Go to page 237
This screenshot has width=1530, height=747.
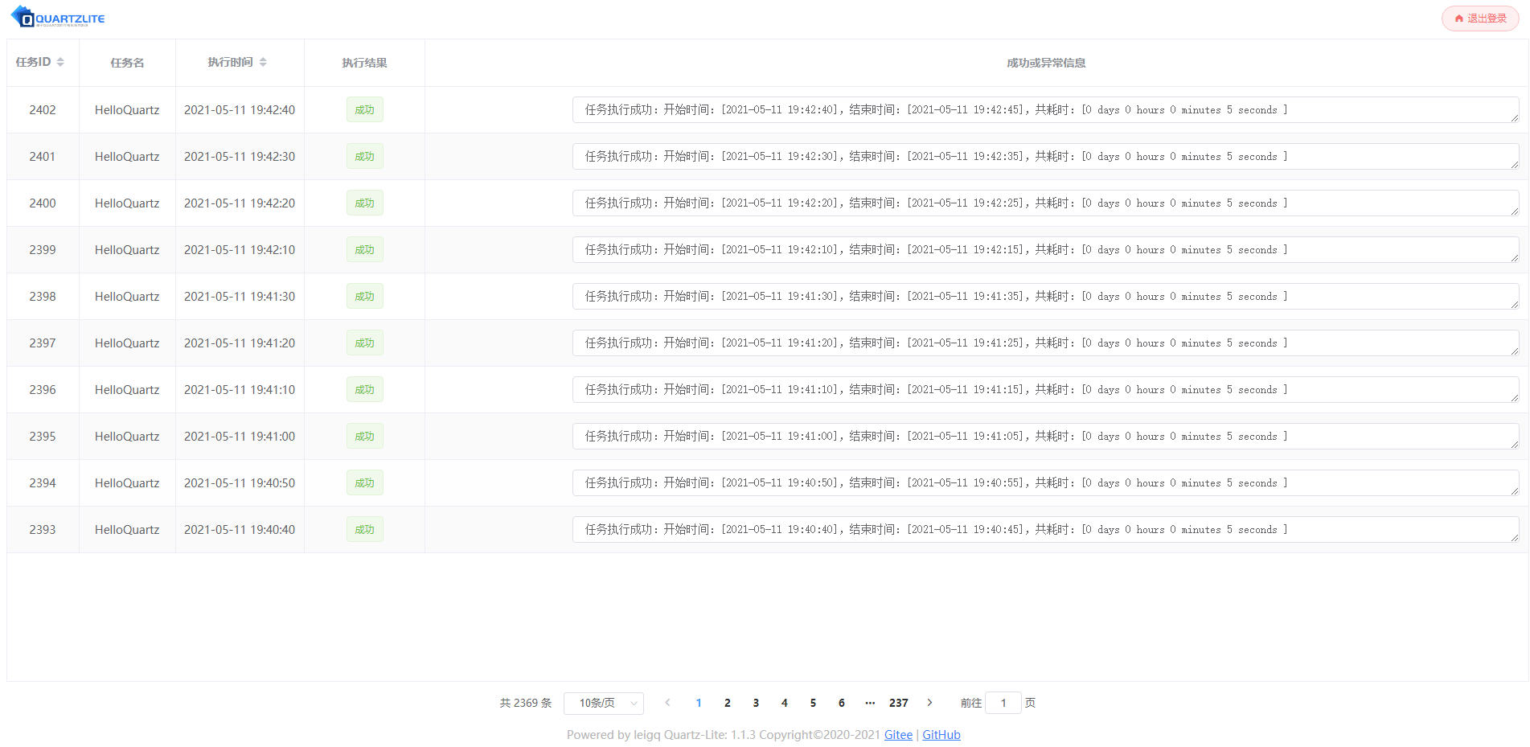[x=898, y=703]
